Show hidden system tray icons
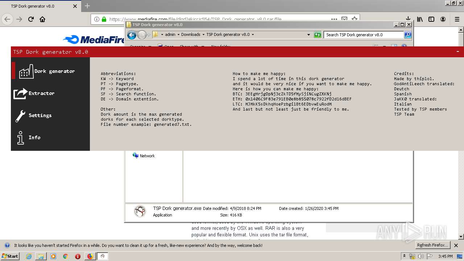This screenshot has width=464, height=261. pos(404,256)
